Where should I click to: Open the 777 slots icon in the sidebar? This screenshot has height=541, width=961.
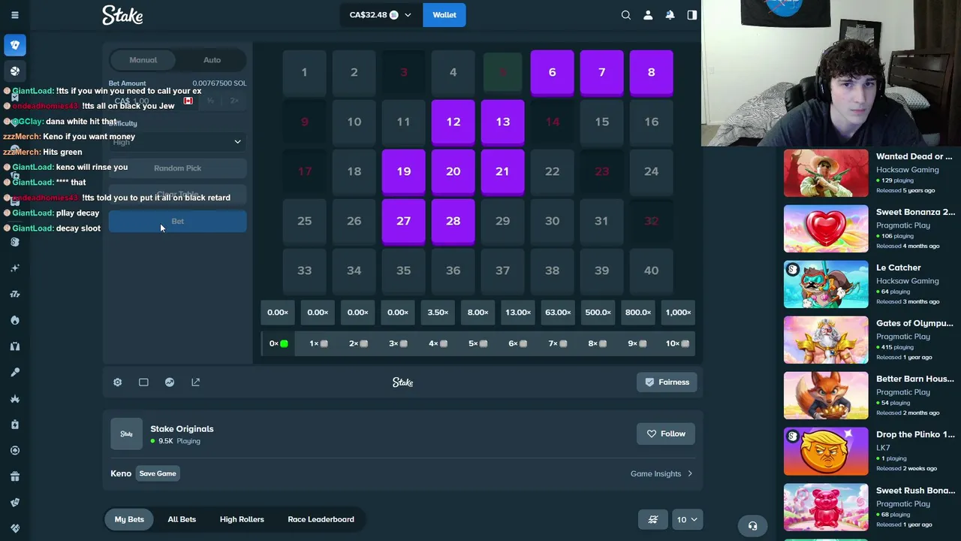pos(15,294)
